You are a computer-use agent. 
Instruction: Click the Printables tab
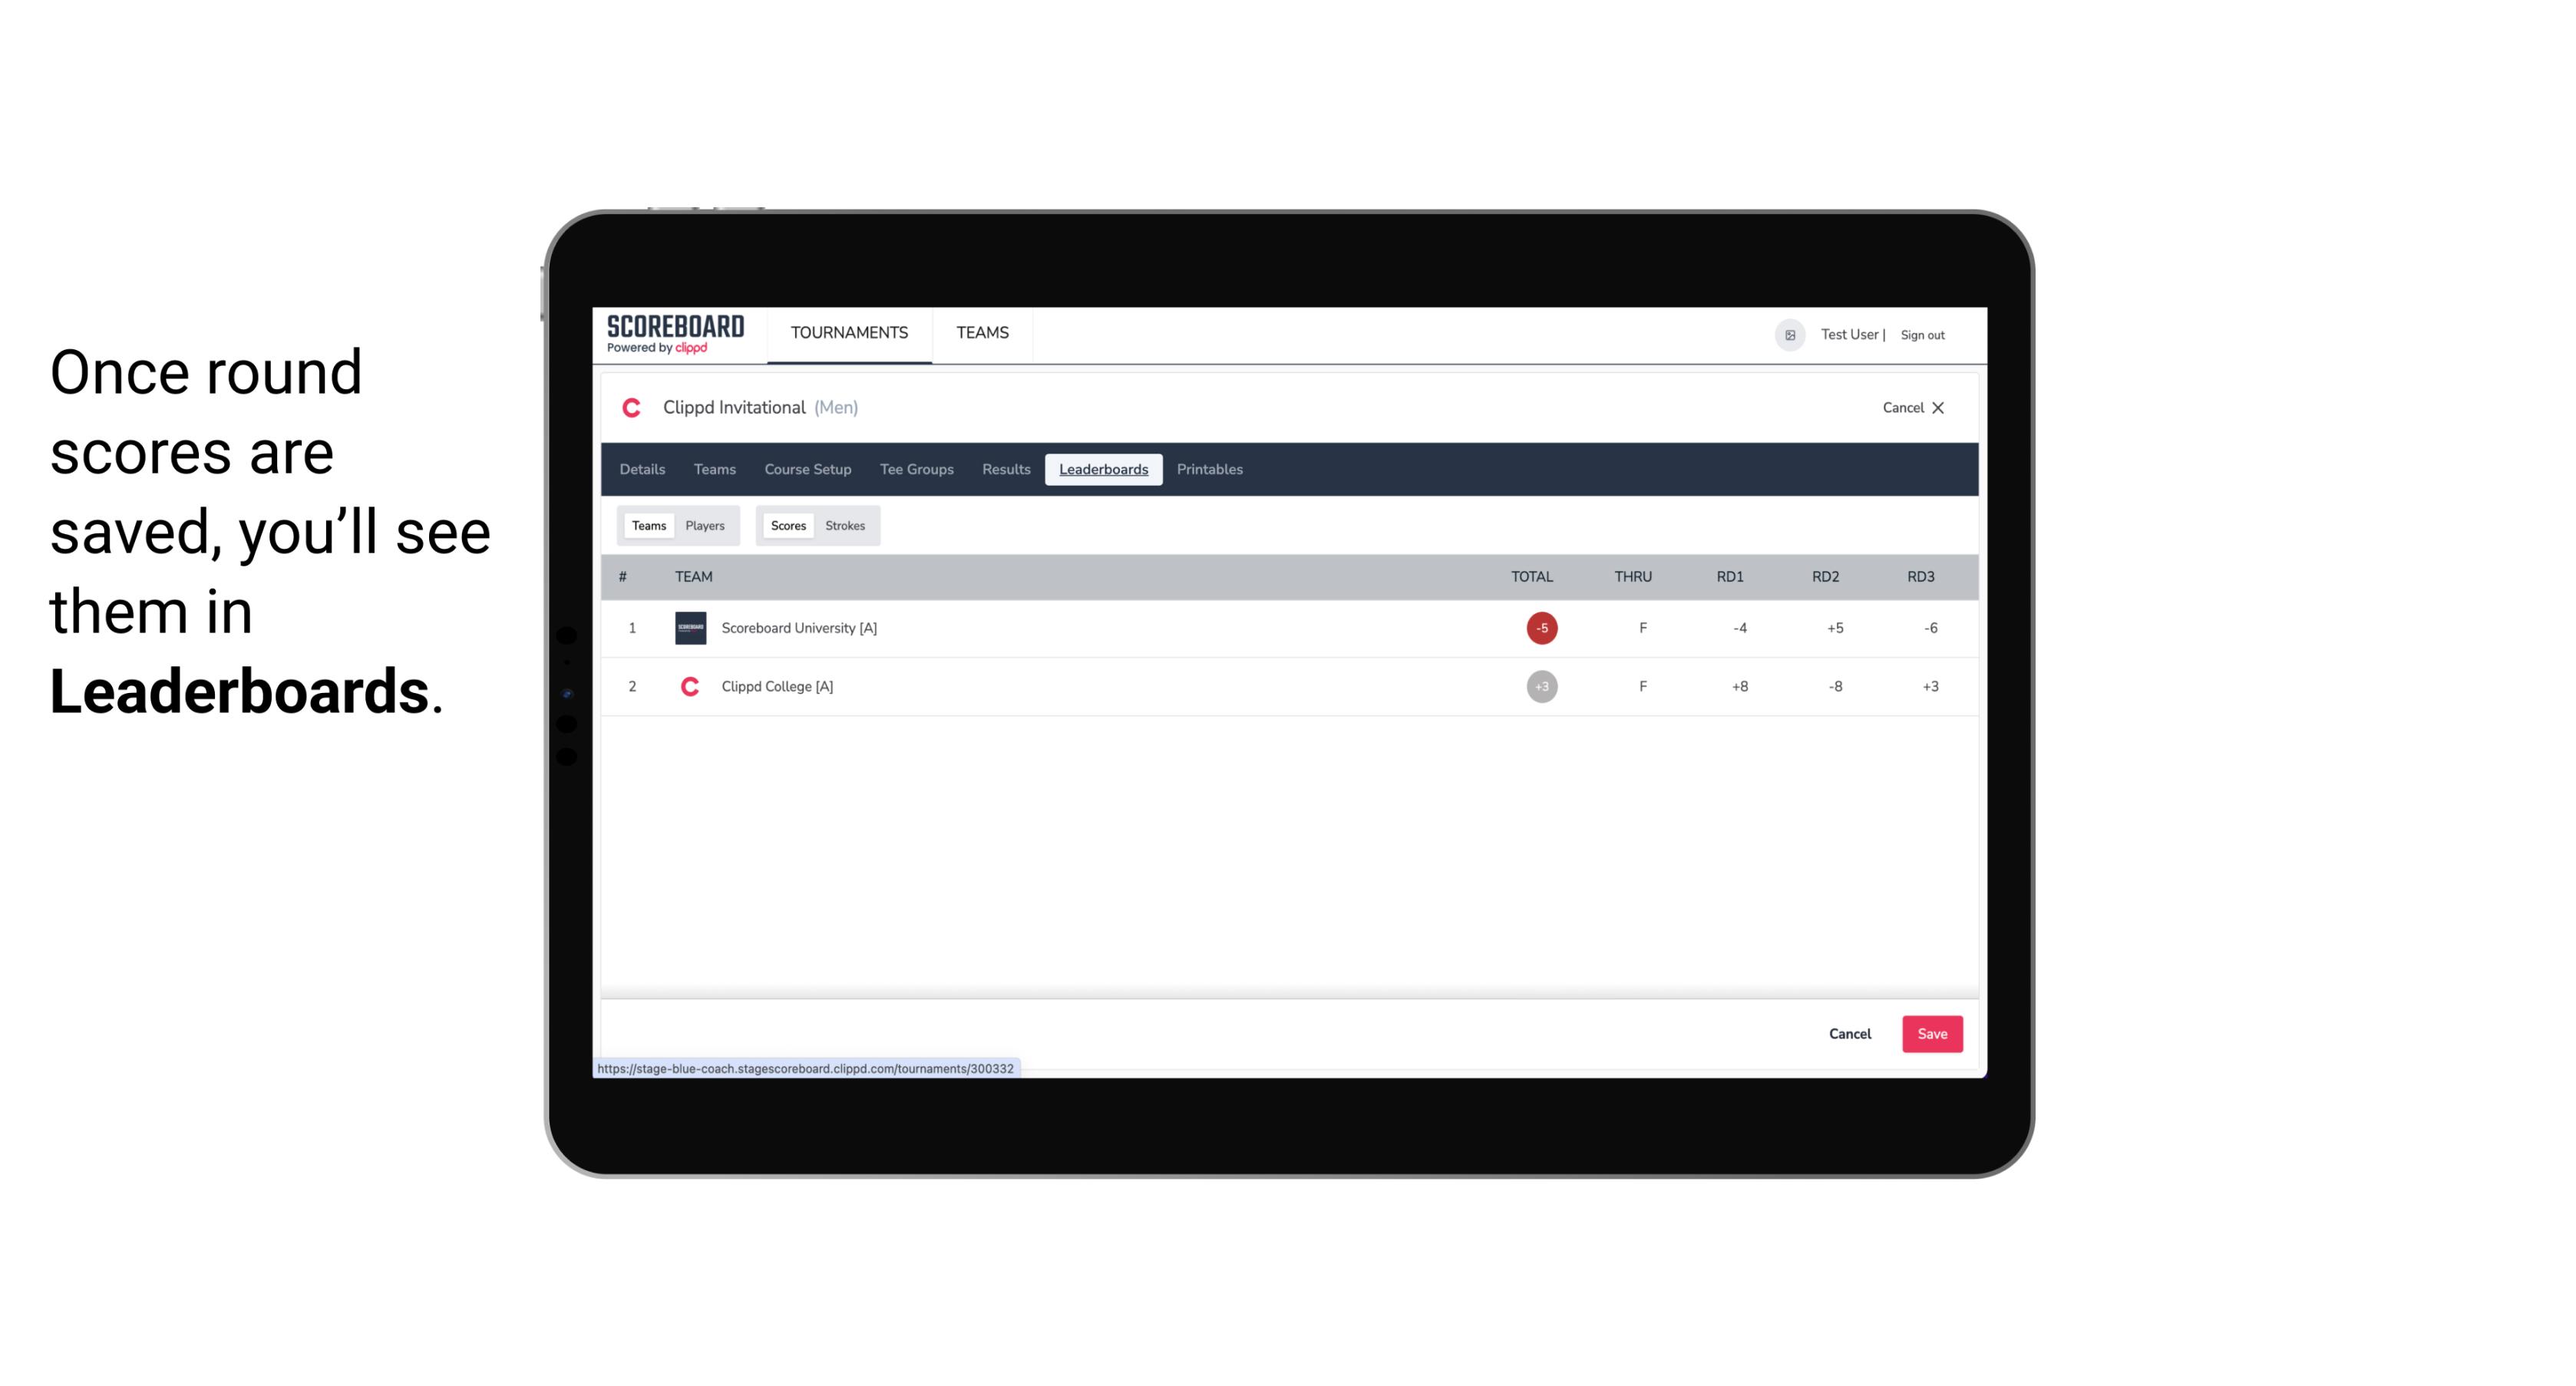click(x=1210, y=470)
